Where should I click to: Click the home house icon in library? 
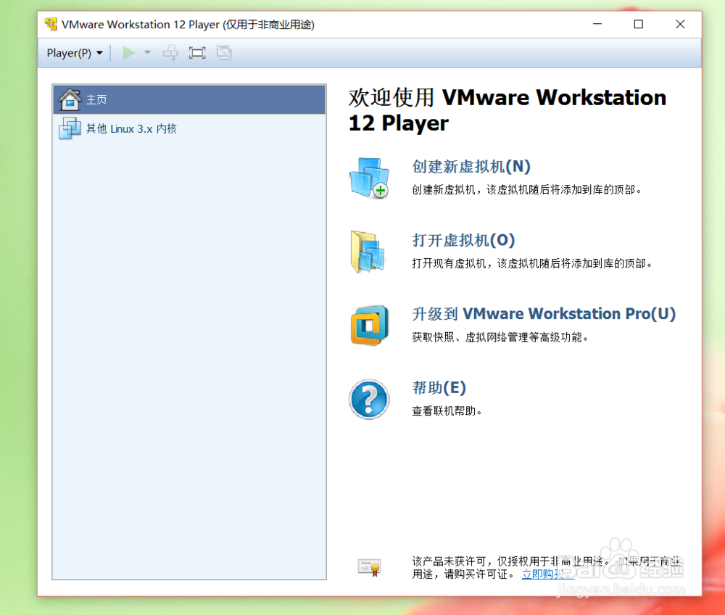click(x=70, y=99)
